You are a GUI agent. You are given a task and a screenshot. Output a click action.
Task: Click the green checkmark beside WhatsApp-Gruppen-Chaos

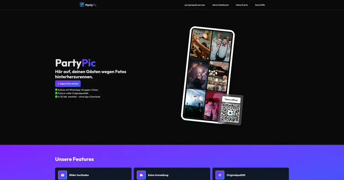click(56, 90)
